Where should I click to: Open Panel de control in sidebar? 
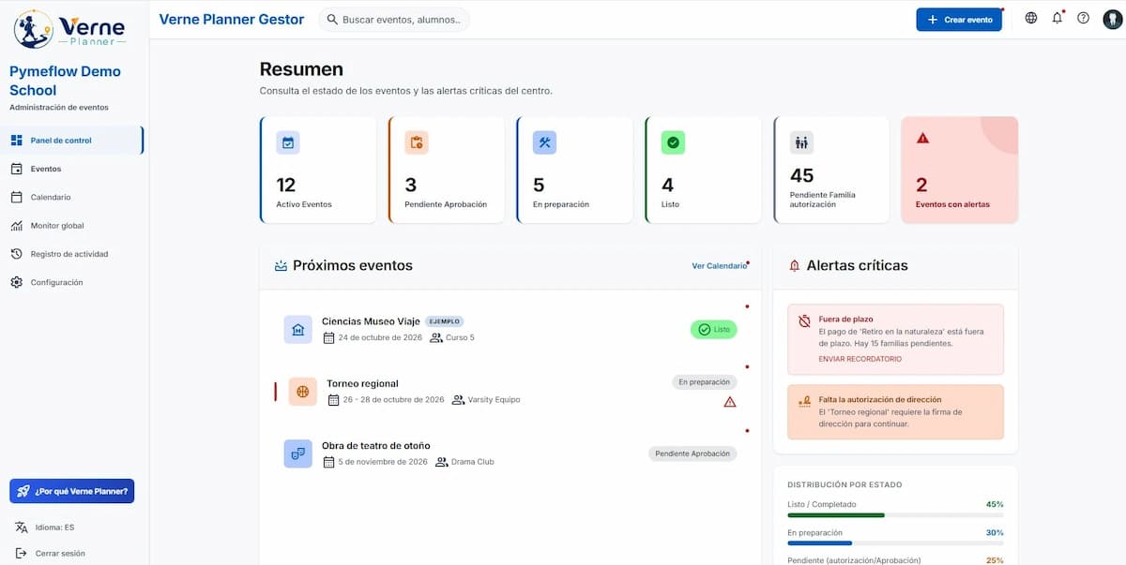pyautogui.click(x=72, y=141)
